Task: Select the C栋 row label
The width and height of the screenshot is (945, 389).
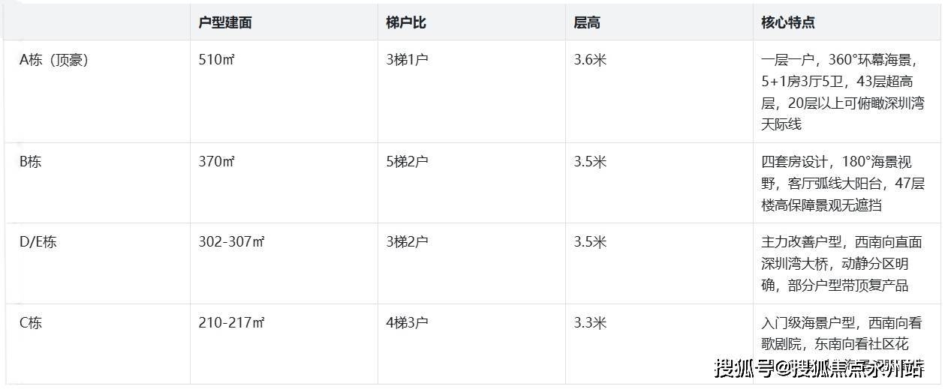Action: click(x=31, y=323)
